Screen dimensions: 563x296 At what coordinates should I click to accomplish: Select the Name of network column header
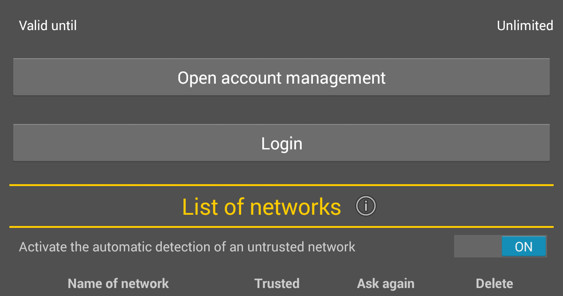point(118,283)
